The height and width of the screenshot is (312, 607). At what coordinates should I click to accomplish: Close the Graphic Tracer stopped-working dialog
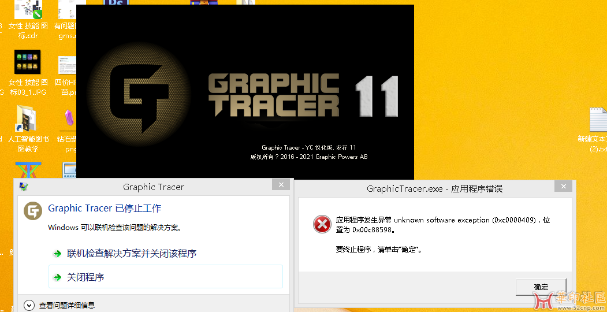pyautogui.click(x=281, y=185)
